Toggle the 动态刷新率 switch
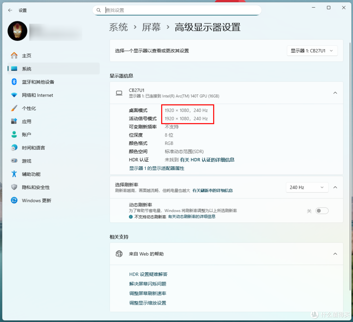The width and height of the screenshot is (353, 322). click(x=322, y=211)
